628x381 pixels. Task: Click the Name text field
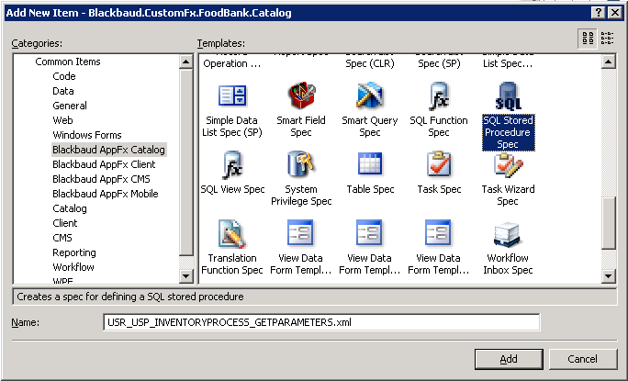click(x=321, y=321)
